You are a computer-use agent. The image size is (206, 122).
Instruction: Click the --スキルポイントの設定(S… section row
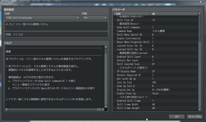(x=156, y=68)
